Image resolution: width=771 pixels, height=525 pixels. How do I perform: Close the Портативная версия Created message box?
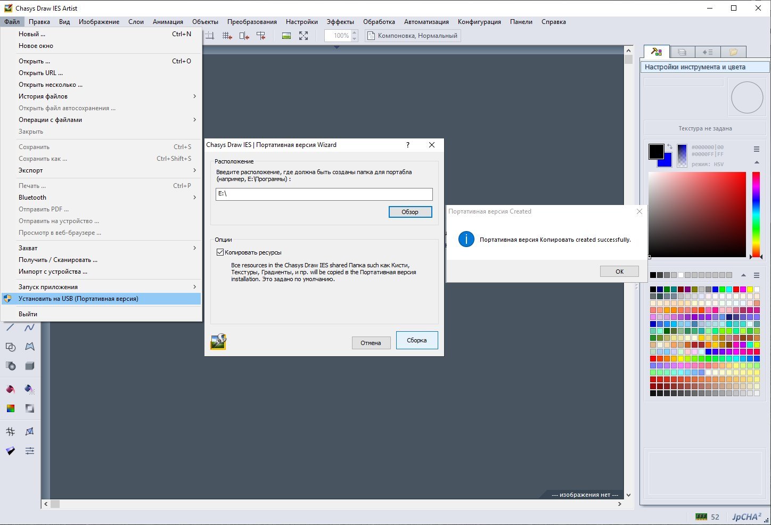[639, 211]
